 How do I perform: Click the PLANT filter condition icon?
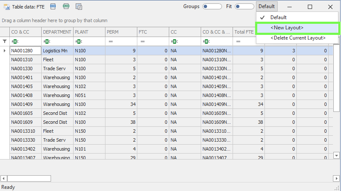coord(79,41)
